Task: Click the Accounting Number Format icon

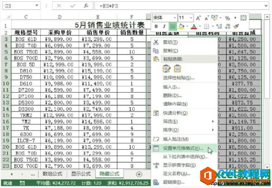Action: tap(215, 18)
